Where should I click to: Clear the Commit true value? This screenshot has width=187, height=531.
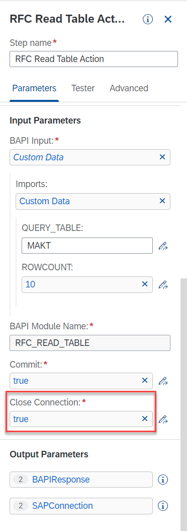[145, 381]
